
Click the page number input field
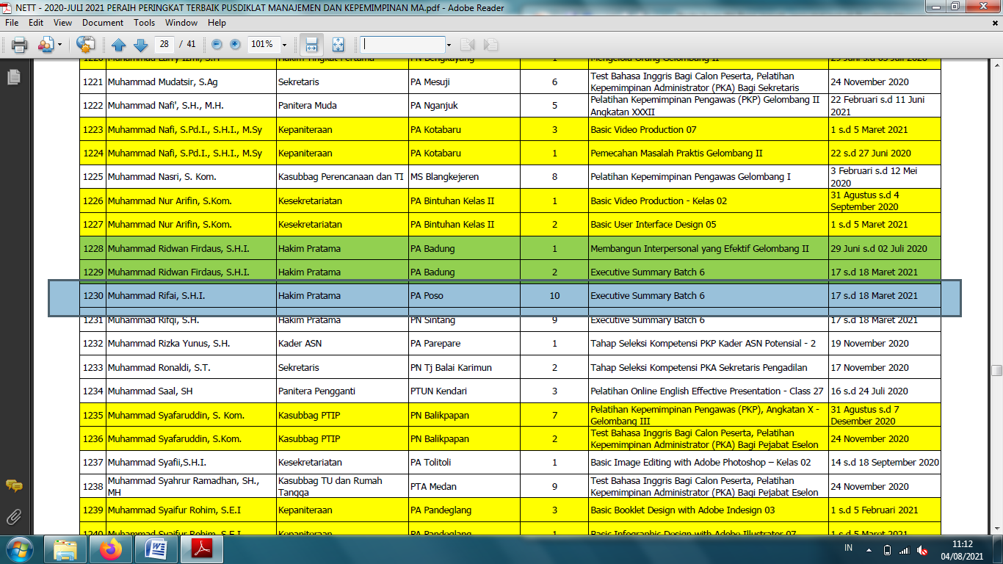[x=164, y=45]
